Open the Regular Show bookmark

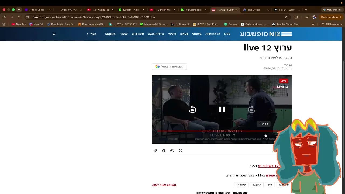[x=286, y=24]
